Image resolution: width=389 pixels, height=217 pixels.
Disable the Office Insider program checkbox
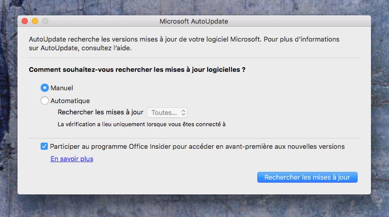pos(44,146)
